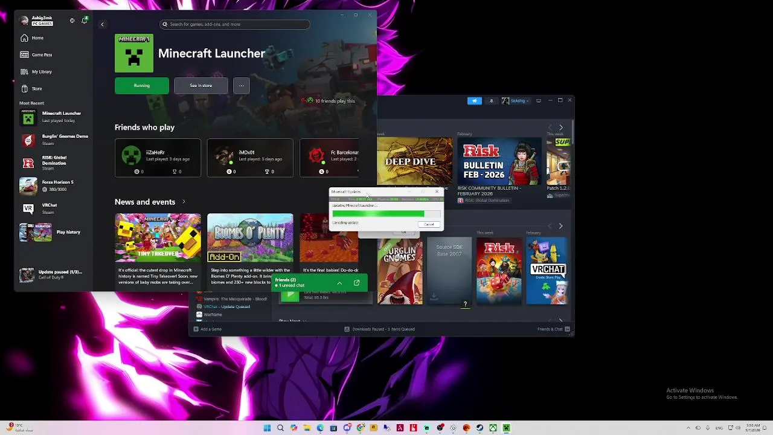The image size is (773, 435).
Task: Pop out the Friends chat window icon
Action: click(356, 283)
